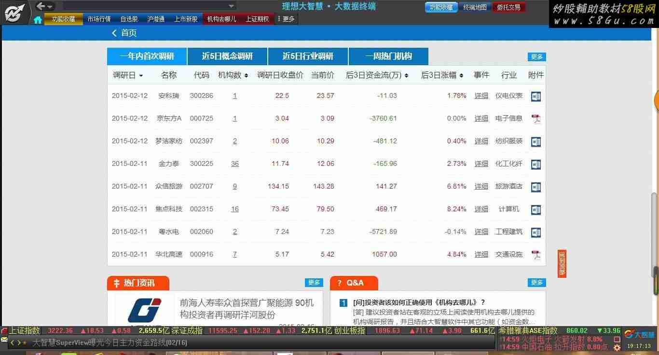Click 更多 in the 热门资讯 section
Image resolution: width=659 pixels, height=355 pixels.
point(314,283)
